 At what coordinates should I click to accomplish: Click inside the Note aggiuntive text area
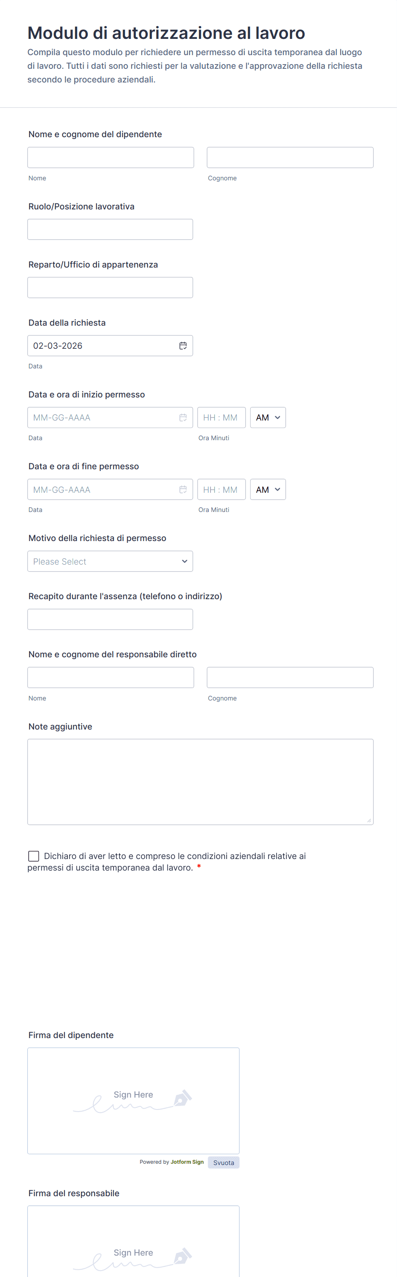[200, 781]
